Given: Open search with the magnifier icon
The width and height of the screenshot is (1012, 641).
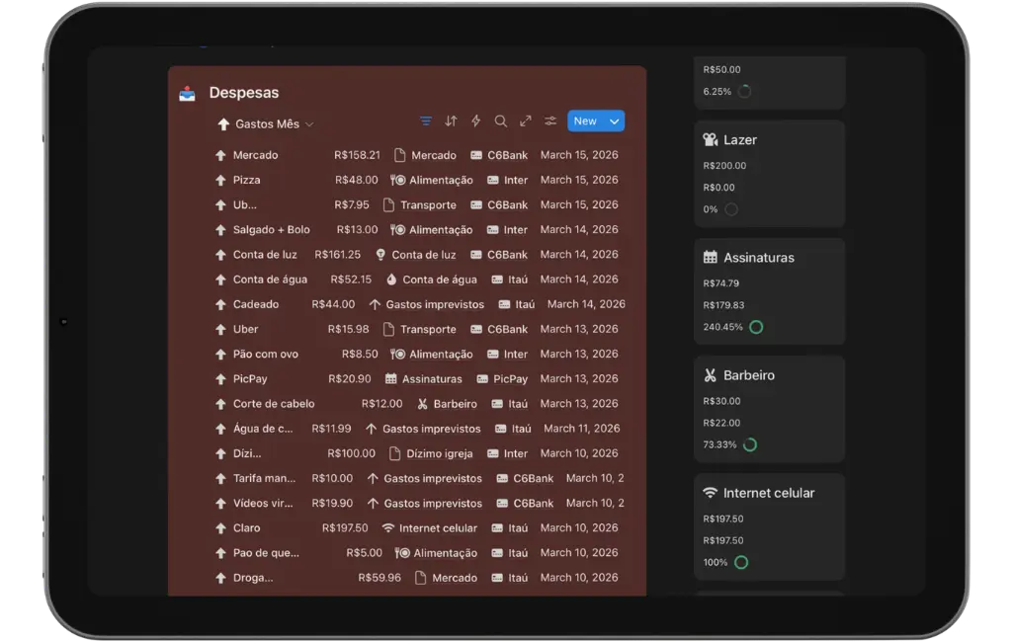Looking at the screenshot, I should click(500, 120).
